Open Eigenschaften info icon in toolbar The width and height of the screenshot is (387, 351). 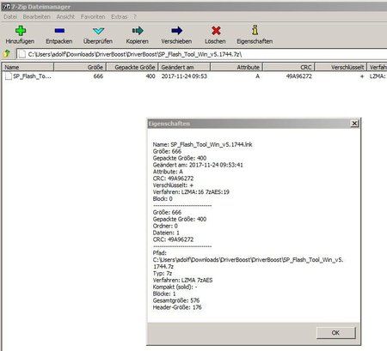tap(255, 30)
